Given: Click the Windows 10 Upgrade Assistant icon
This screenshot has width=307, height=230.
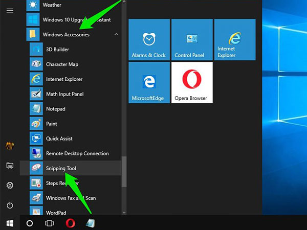Looking at the screenshot, I should (x=33, y=19).
